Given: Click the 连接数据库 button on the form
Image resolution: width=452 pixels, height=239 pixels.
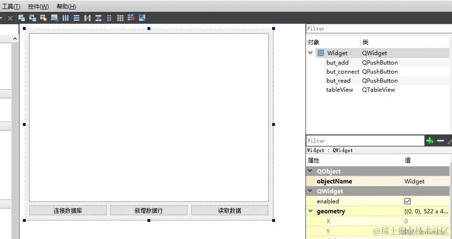Looking at the screenshot, I should 68,210.
